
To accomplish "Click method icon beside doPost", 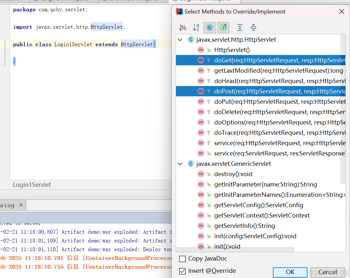I will pyautogui.click(x=201, y=91).
